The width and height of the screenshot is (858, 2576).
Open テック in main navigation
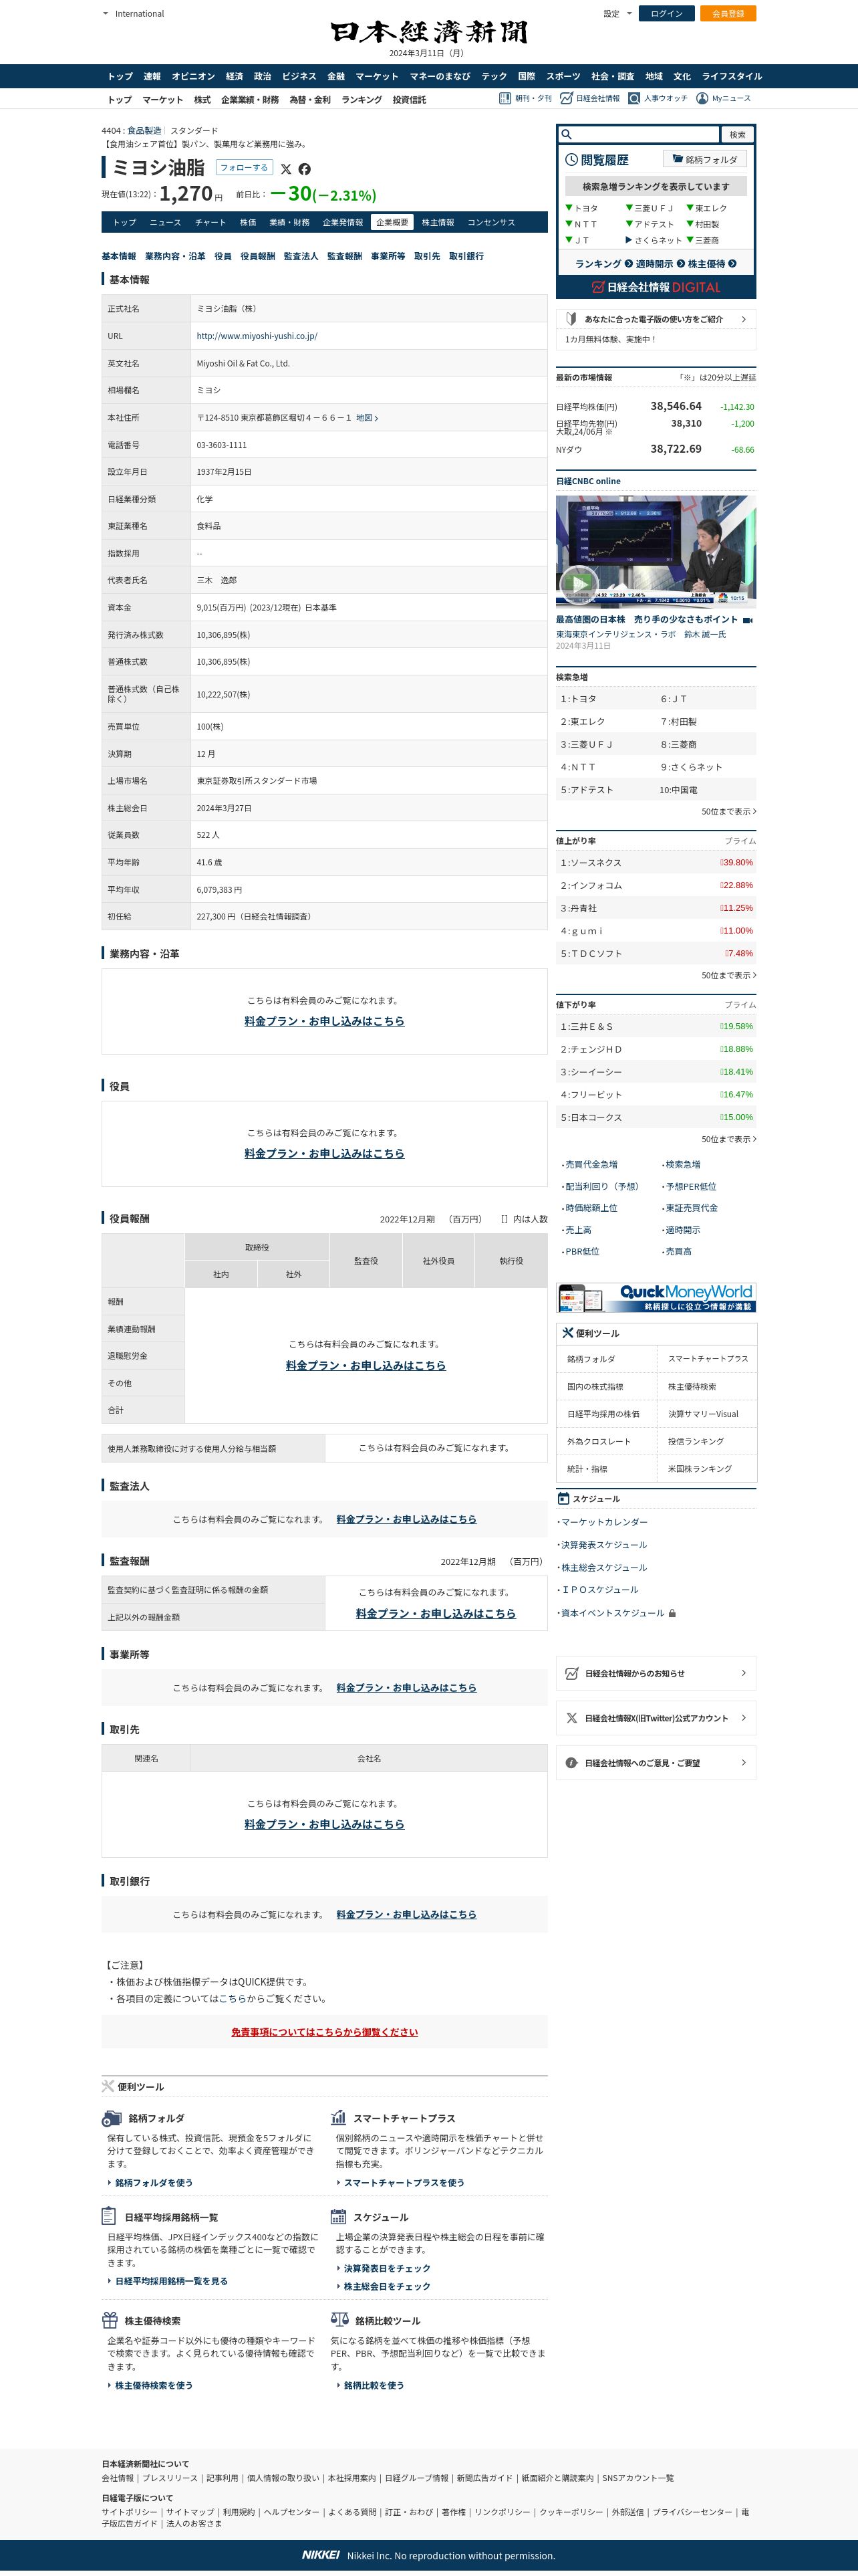pyautogui.click(x=493, y=76)
